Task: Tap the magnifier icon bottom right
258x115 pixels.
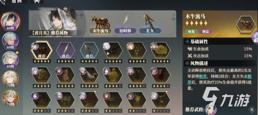Action: 252,110
